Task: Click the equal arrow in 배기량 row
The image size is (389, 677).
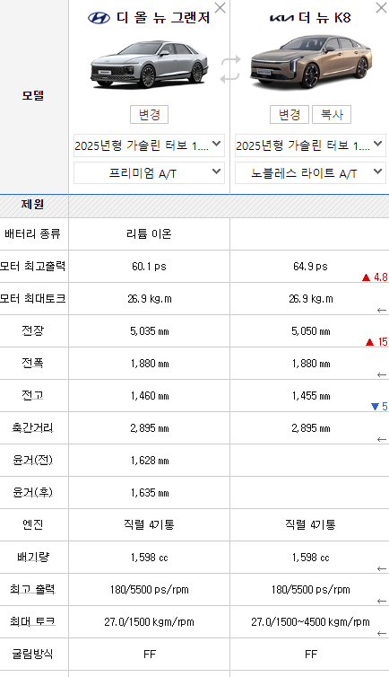Action: 382,568
